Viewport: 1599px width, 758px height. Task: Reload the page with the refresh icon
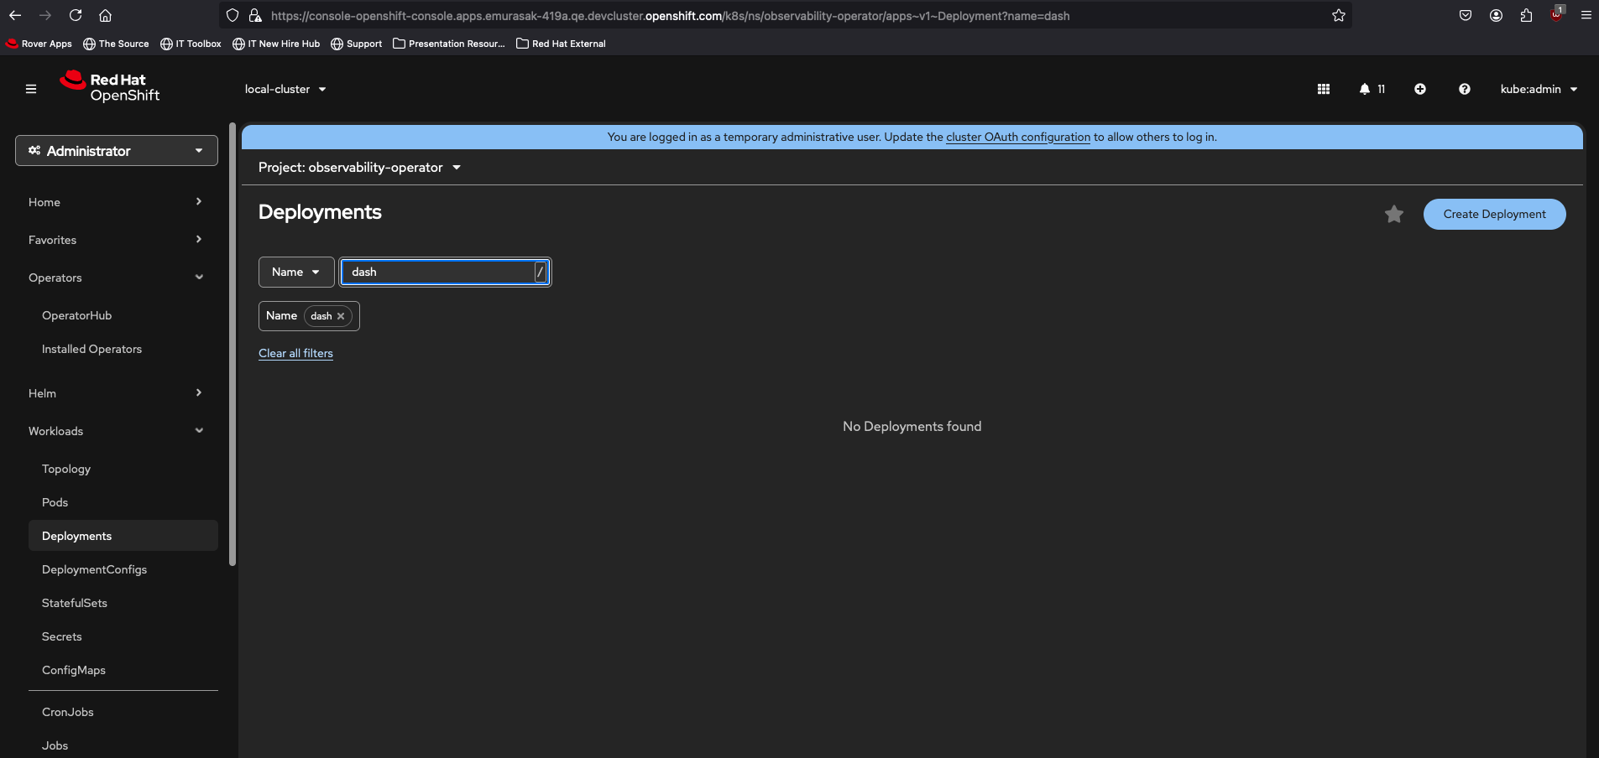point(76,15)
